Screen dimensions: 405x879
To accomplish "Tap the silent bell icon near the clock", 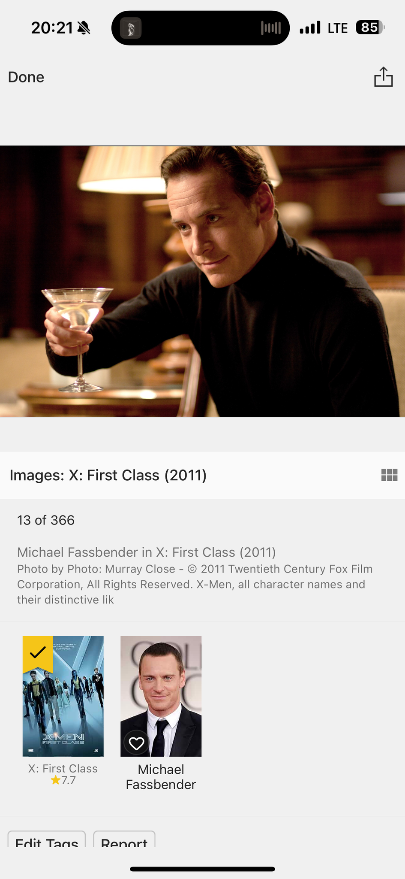I will [84, 28].
